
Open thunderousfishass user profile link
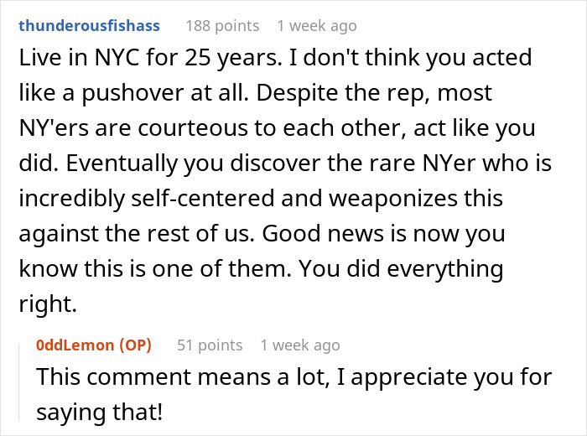(x=89, y=26)
